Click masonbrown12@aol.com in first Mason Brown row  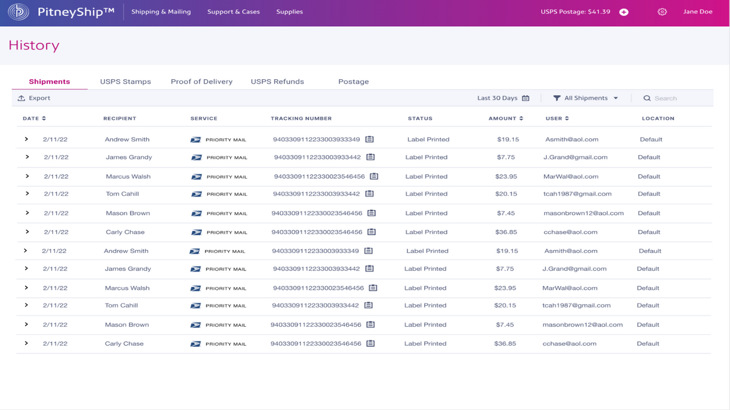click(x=583, y=213)
